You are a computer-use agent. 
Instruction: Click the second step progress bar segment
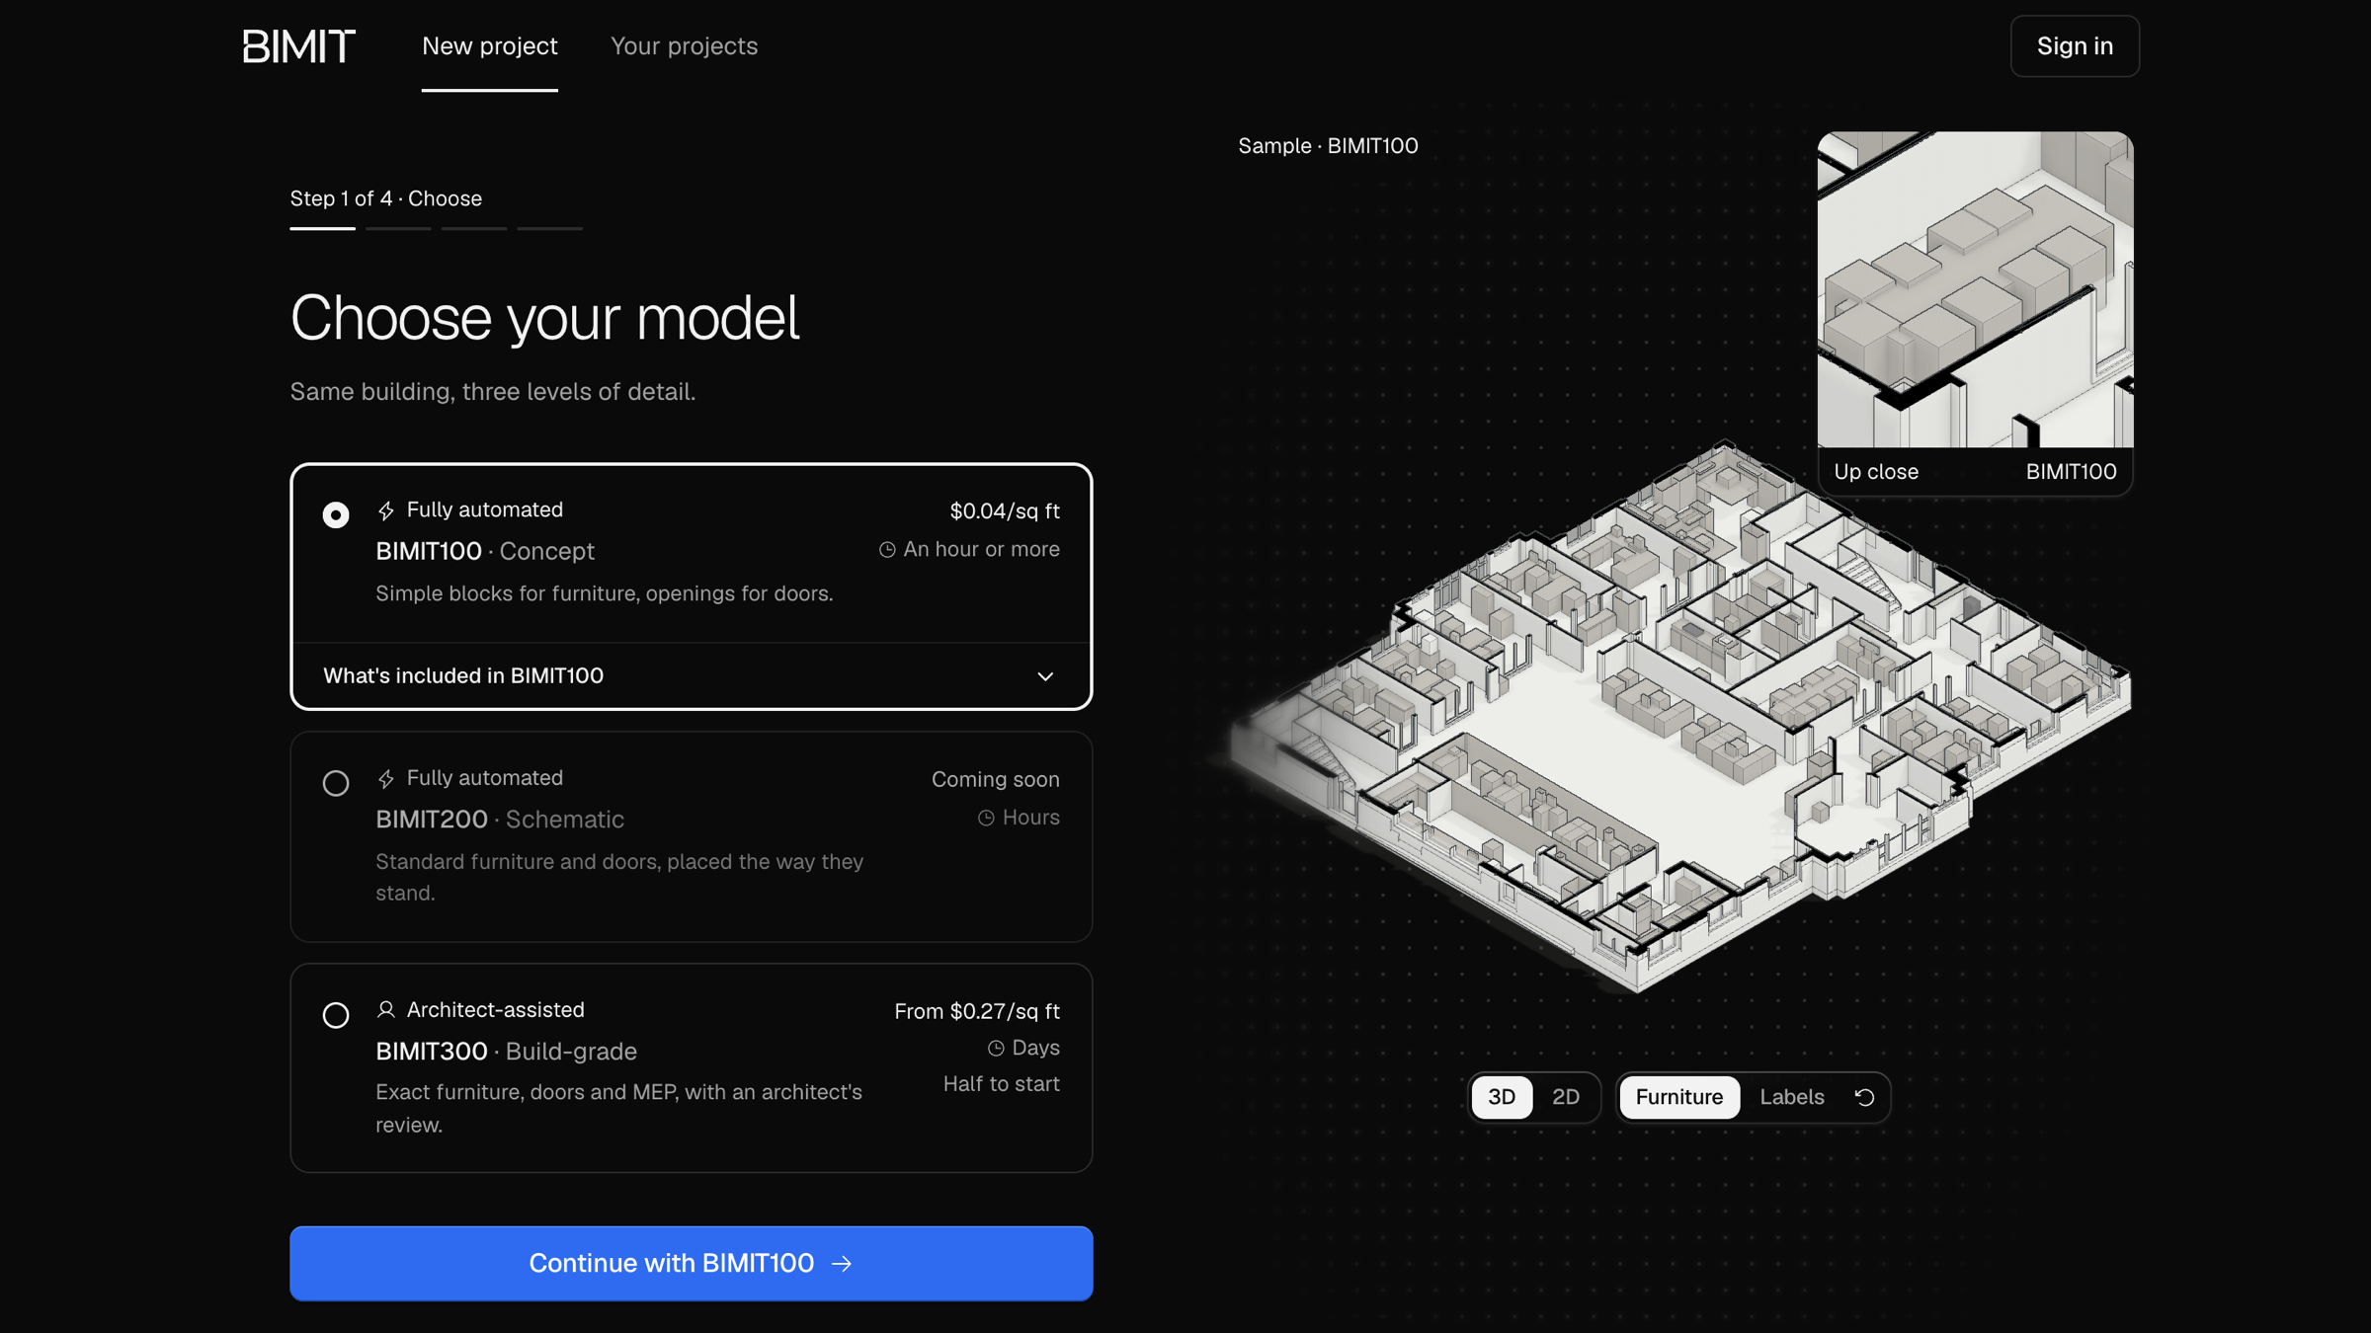pyautogui.click(x=398, y=228)
